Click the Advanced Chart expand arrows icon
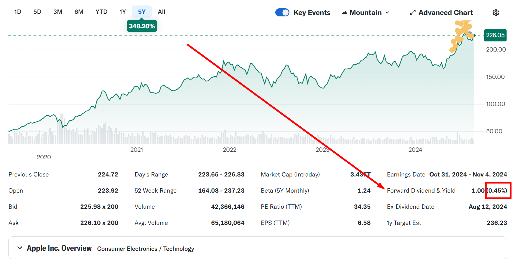This screenshot has height=262, width=516. 413,13
